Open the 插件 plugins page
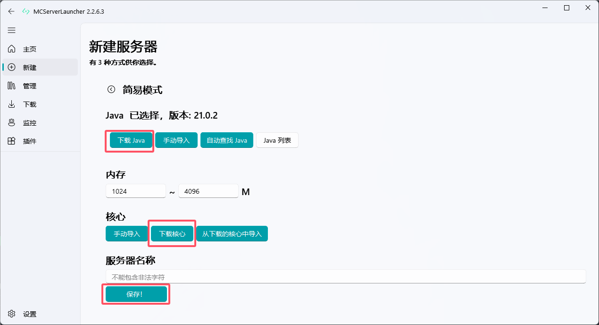The image size is (599, 325). tap(40, 141)
